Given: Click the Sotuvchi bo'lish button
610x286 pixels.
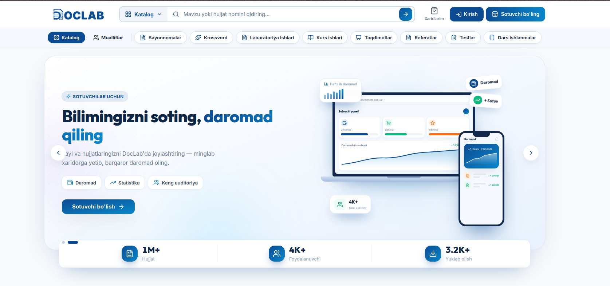Looking at the screenshot, I should click(x=98, y=207).
